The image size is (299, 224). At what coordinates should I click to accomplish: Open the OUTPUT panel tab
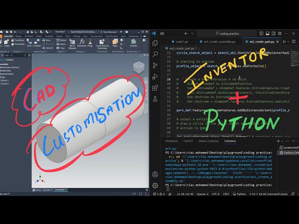(x=188, y=141)
